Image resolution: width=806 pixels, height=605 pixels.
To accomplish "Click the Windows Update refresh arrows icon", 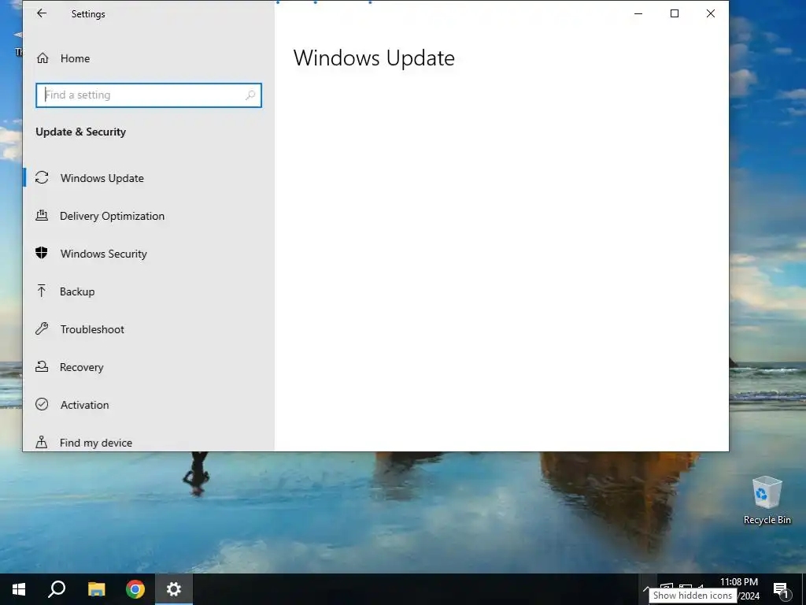I will (x=42, y=177).
